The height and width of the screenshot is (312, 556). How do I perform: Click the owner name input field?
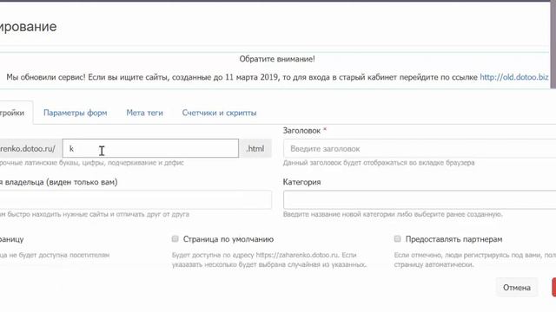(x=136, y=200)
